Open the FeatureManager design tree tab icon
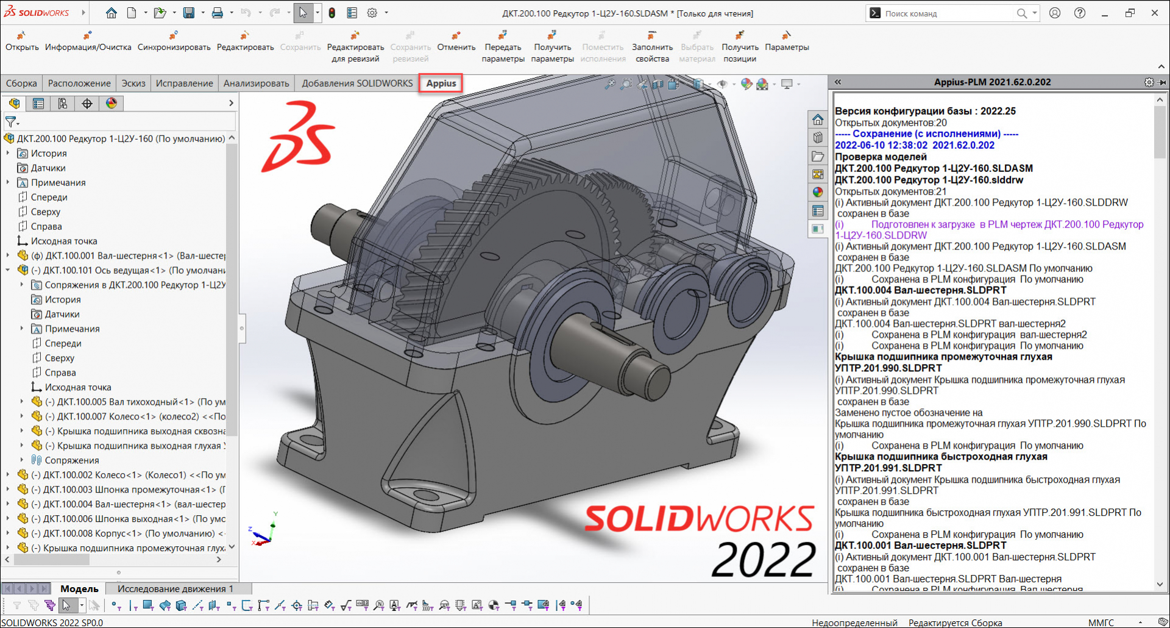This screenshot has height=628, width=1170. (x=14, y=103)
